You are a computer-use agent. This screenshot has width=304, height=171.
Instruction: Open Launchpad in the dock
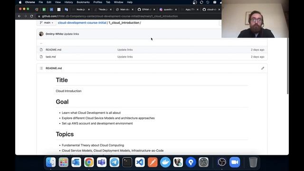pyautogui.click(x=64, y=162)
